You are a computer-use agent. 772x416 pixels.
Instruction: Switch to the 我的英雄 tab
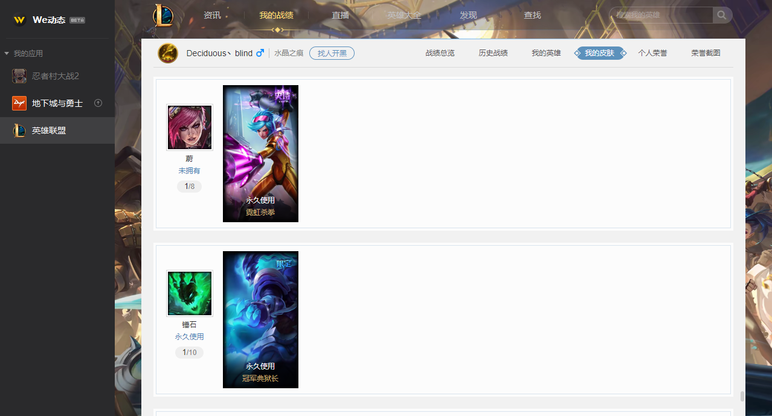click(x=546, y=53)
